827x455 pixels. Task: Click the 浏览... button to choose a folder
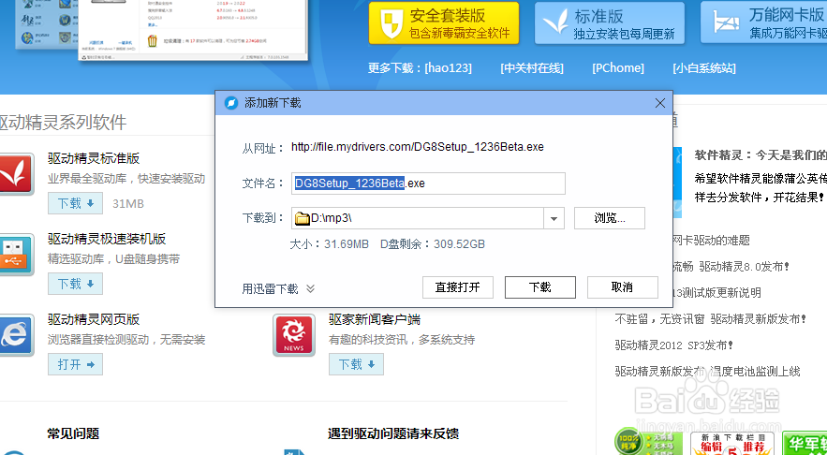610,218
